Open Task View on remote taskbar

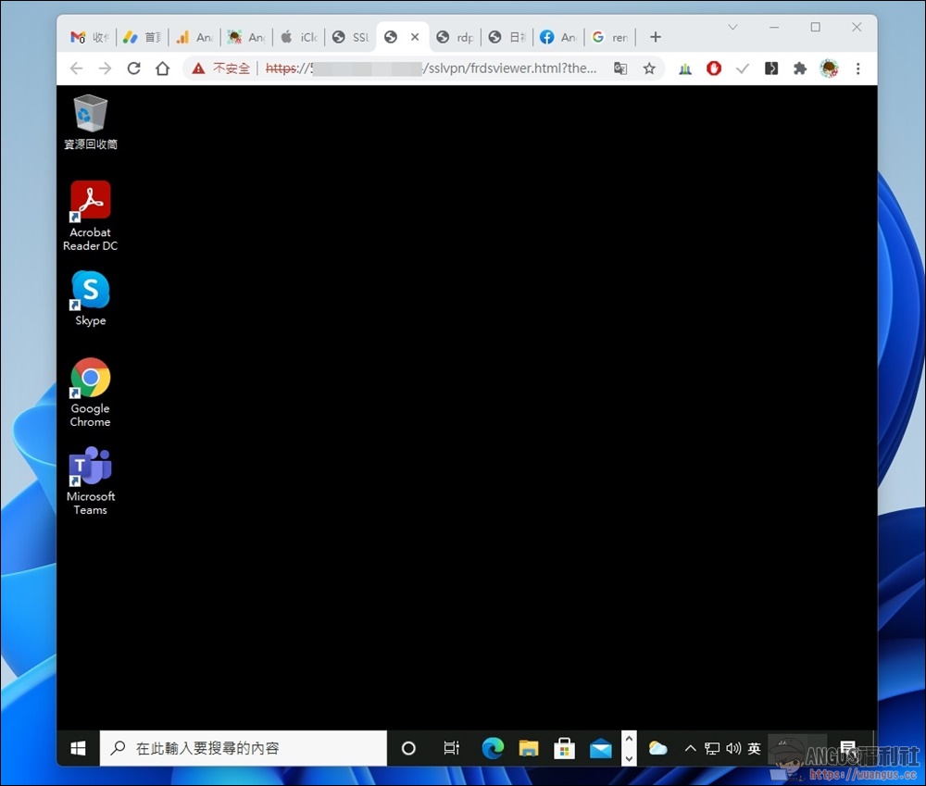click(451, 749)
